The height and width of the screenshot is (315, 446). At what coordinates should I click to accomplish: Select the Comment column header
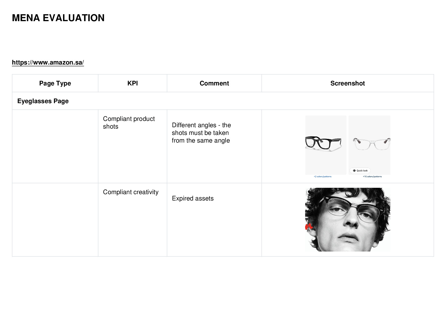click(x=214, y=83)
